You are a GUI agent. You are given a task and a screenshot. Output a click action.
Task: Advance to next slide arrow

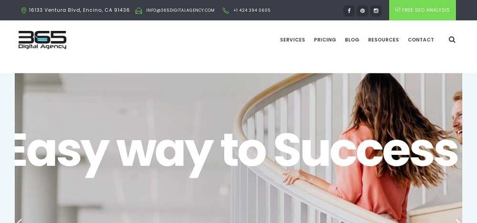(457, 221)
